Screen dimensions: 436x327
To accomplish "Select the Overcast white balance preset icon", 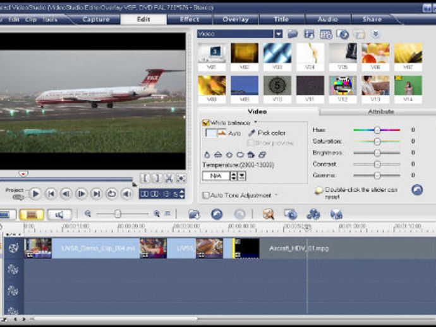I will (x=262, y=155).
